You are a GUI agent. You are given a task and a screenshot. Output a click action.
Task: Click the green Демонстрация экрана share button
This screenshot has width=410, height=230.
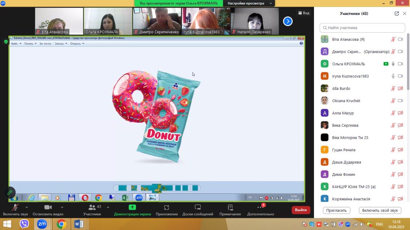tap(132, 210)
